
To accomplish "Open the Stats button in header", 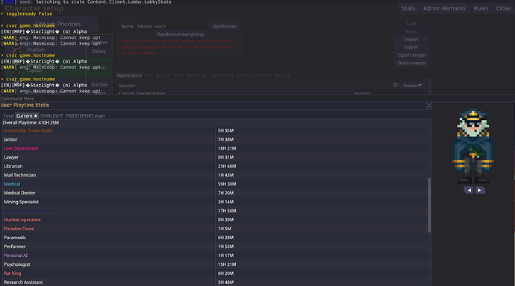I will pos(408,8).
